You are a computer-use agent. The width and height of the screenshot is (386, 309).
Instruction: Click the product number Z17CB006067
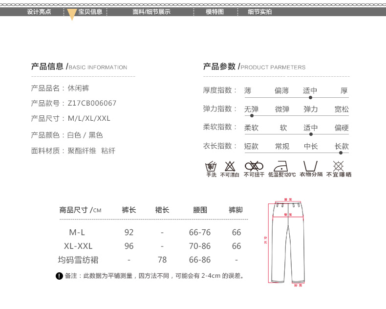91,103
